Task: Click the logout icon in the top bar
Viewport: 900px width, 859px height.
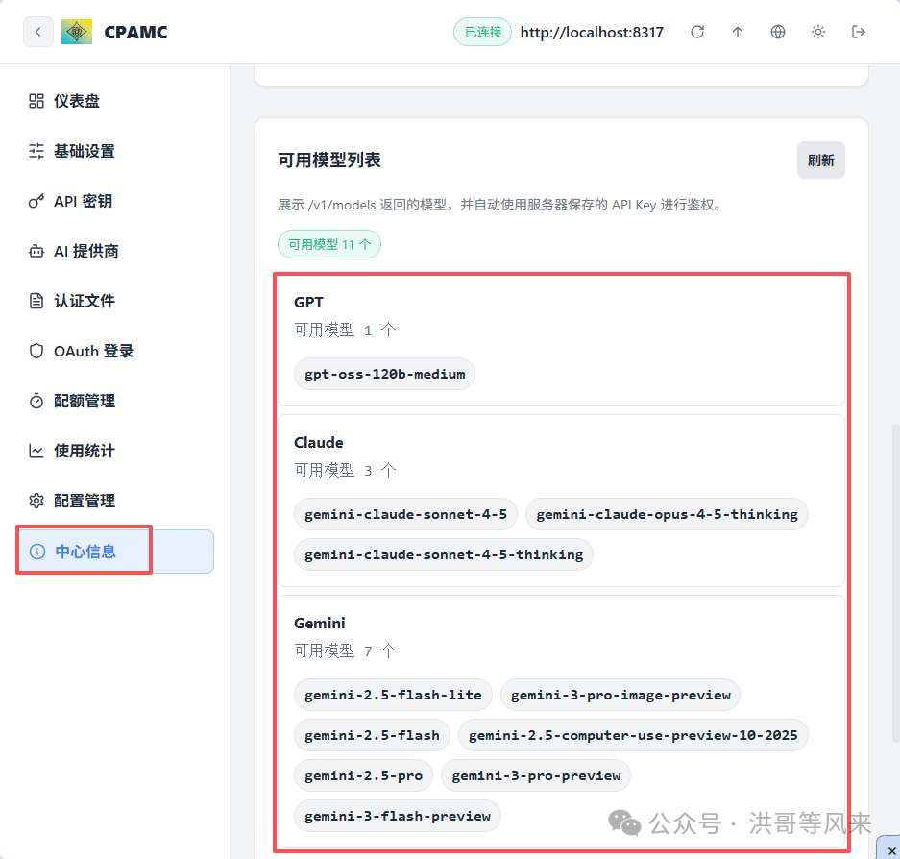Action: point(858,31)
